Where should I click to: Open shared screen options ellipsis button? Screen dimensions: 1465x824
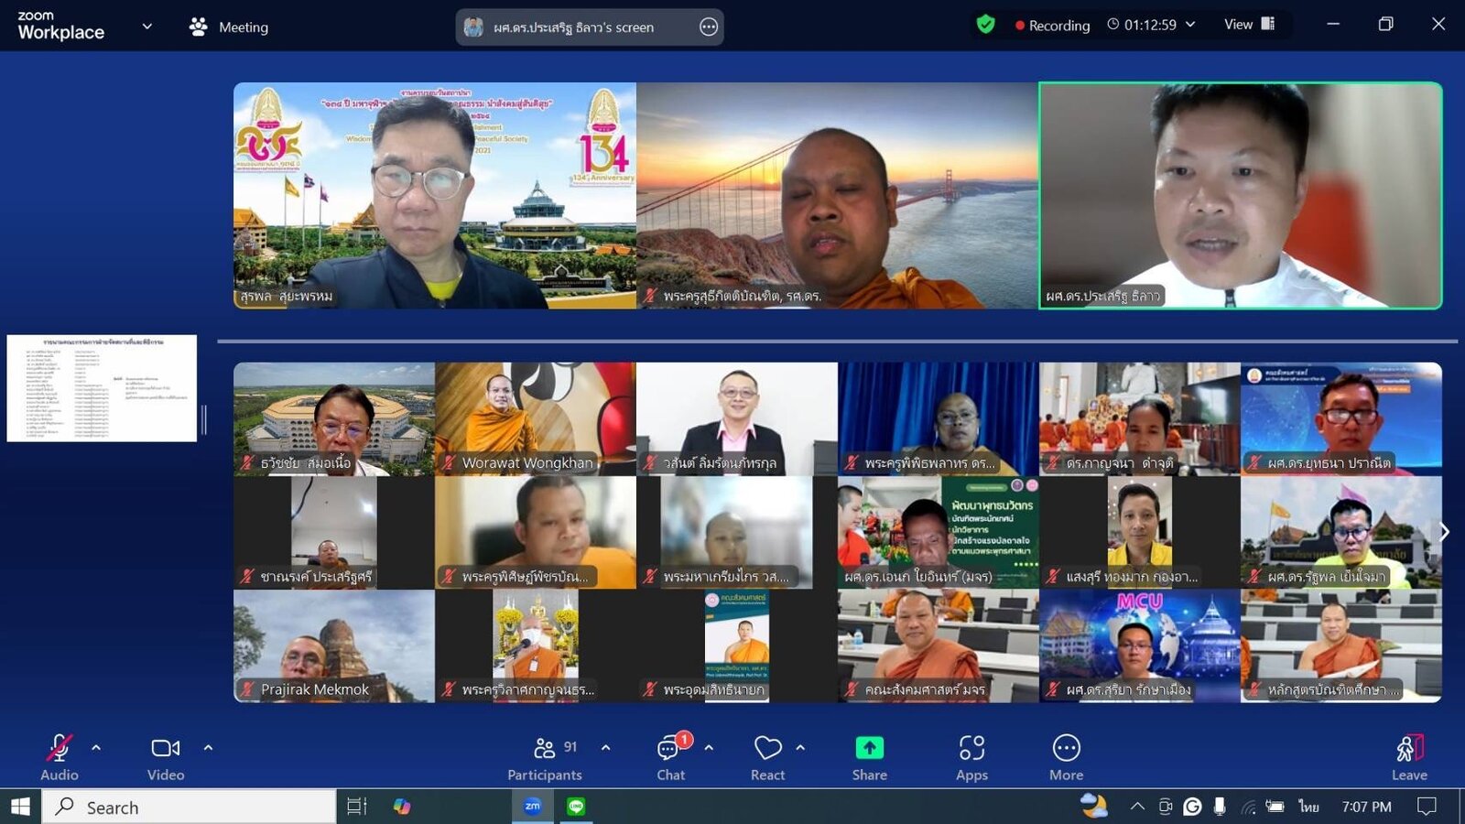[709, 27]
